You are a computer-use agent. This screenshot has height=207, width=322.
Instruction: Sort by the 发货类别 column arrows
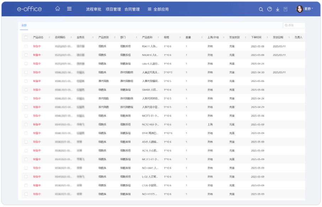(x=245, y=37)
